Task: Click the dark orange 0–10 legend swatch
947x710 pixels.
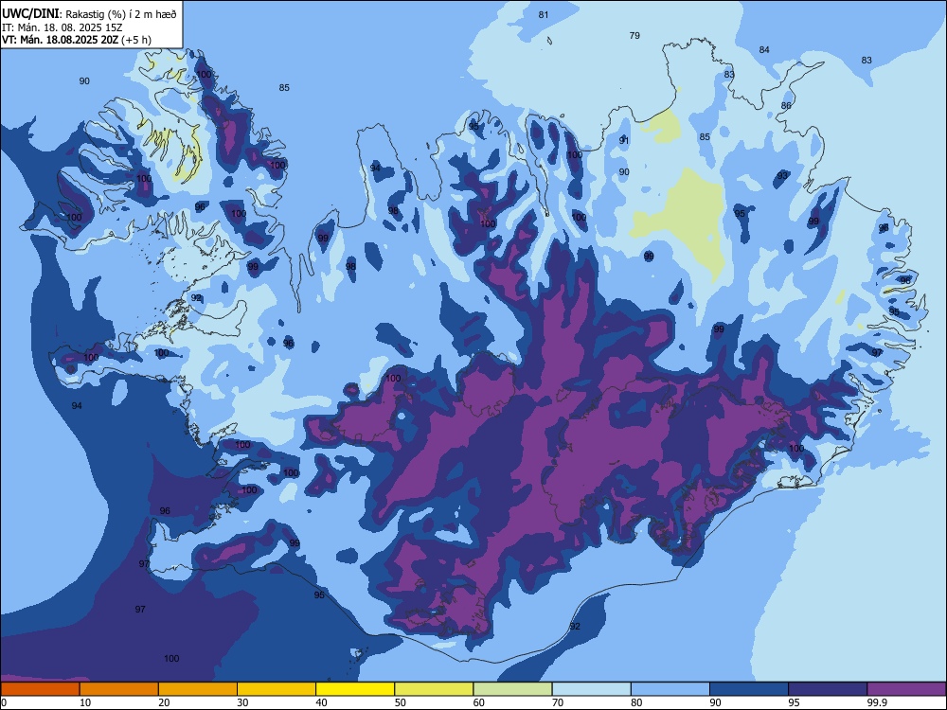Action: click(40, 689)
